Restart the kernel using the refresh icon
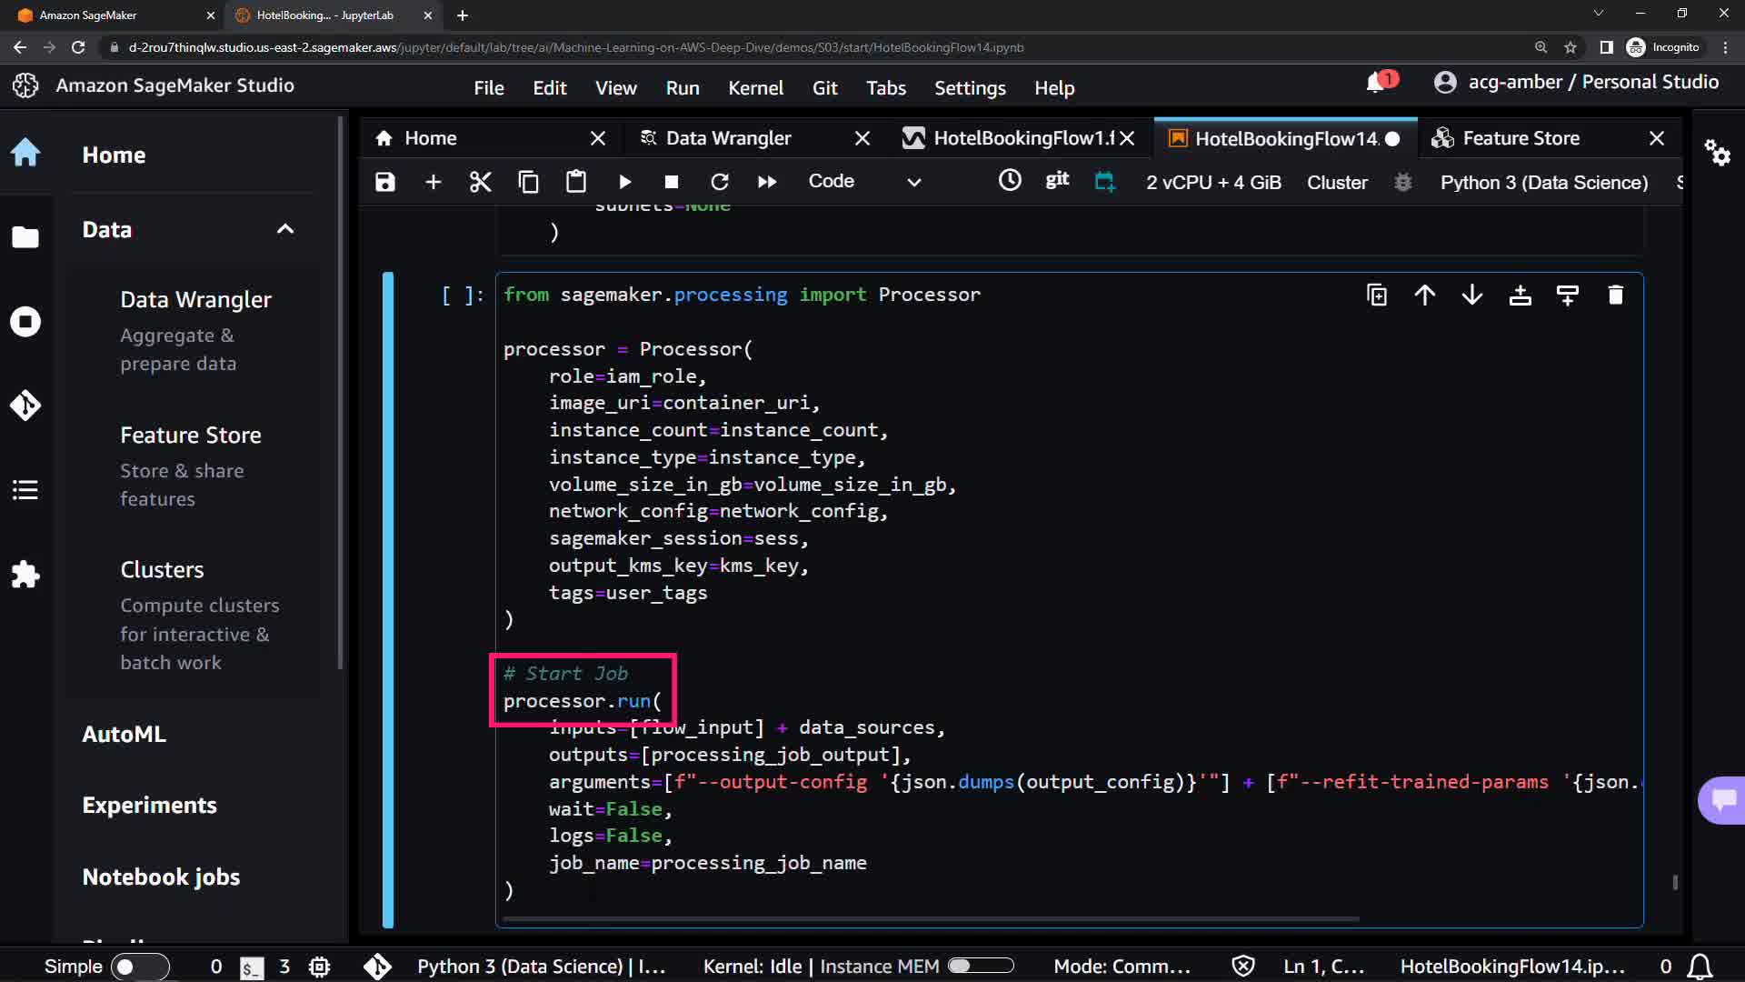The height and width of the screenshot is (982, 1745). coord(719,182)
